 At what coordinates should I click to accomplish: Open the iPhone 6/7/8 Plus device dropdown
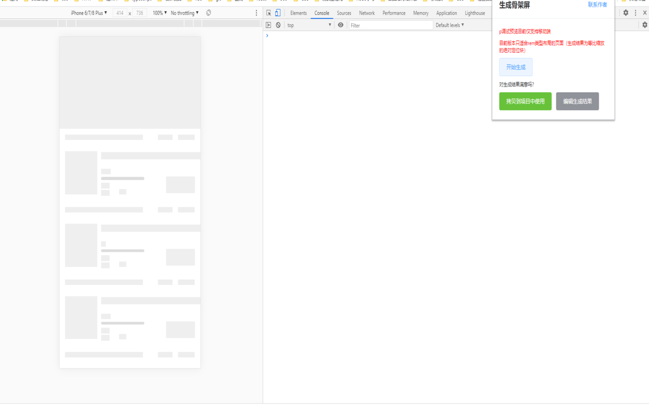(89, 13)
